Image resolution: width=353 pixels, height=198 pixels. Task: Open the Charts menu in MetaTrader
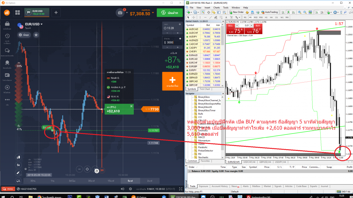[x=216, y=8]
